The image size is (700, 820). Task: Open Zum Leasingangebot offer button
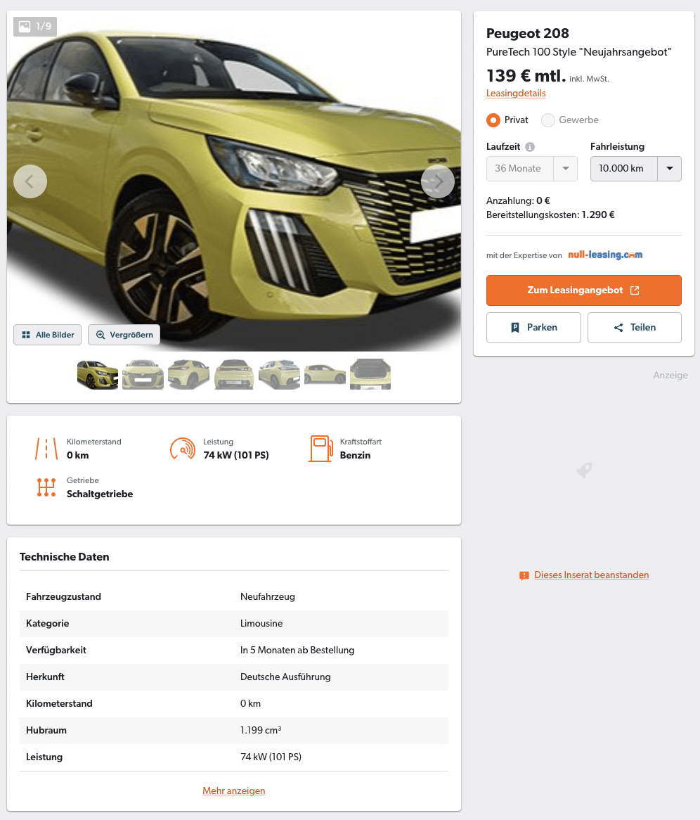584,290
